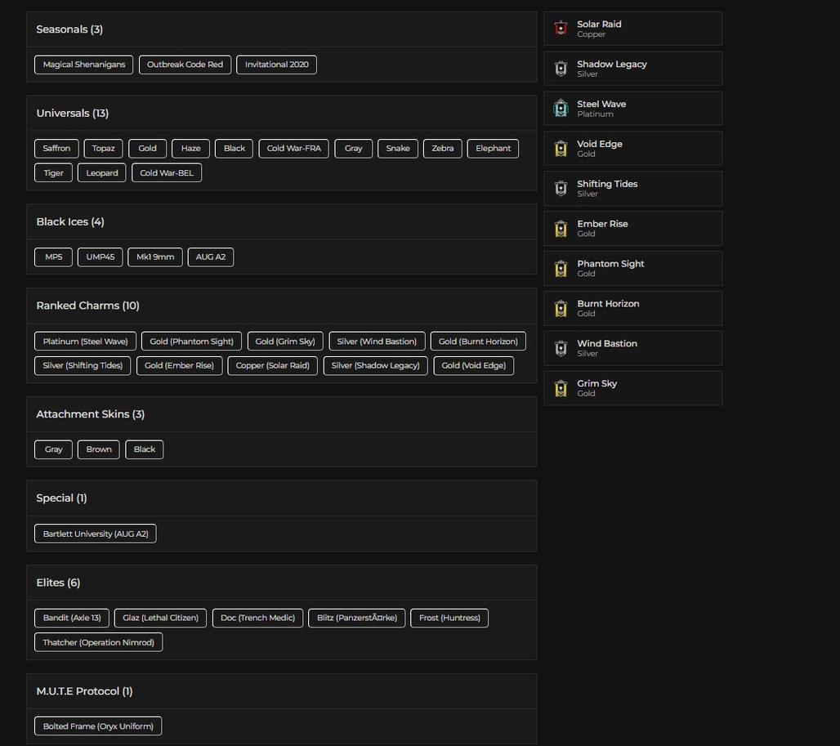Click the Shifting Tides silver rank icon
This screenshot has height=746, width=840.
point(561,189)
